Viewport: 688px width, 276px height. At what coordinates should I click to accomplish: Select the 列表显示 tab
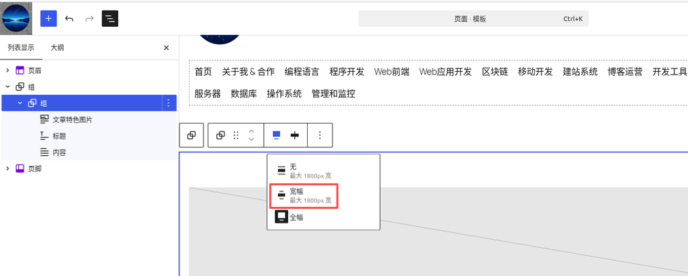click(21, 48)
